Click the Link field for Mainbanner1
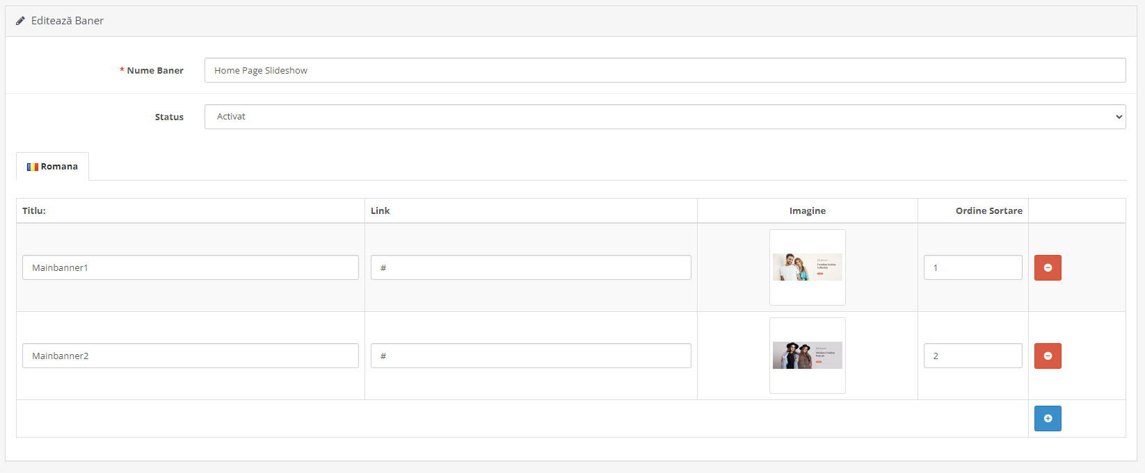The image size is (1145, 473). tap(531, 267)
